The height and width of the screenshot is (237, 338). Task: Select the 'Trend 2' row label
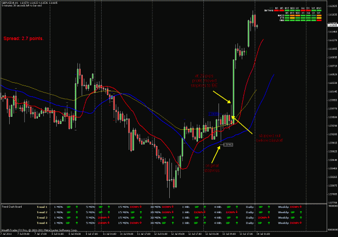click(x=42, y=213)
